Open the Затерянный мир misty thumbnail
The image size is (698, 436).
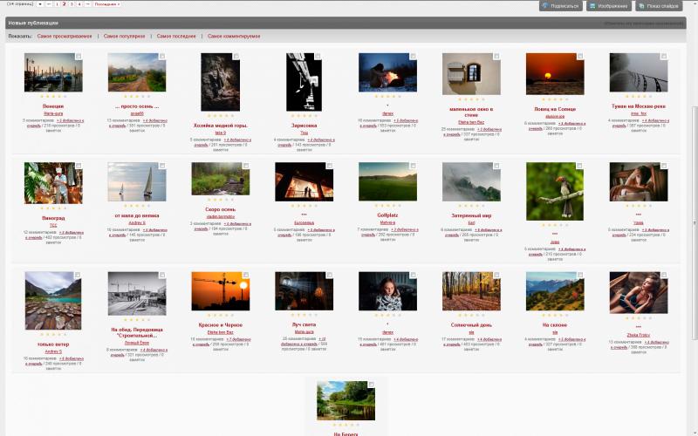click(x=471, y=182)
